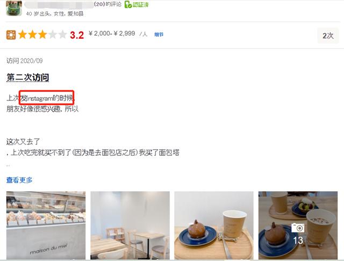Click the 2次 visit count badge
Viewport: 344px width, 261px height.
pos(328,35)
